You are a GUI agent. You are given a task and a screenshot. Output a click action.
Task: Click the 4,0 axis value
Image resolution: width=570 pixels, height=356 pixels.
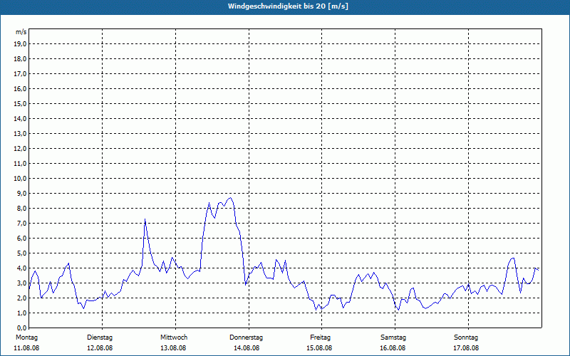[x=22, y=268]
